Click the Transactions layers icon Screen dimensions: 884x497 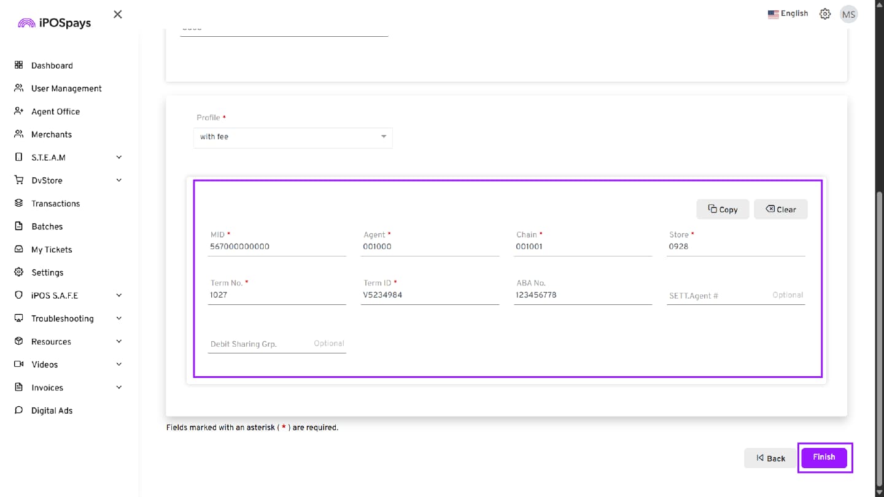click(x=18, y=203)
